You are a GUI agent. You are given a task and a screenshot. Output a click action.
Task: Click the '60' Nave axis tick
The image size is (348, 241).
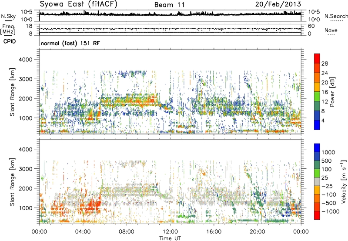point(311,26)
